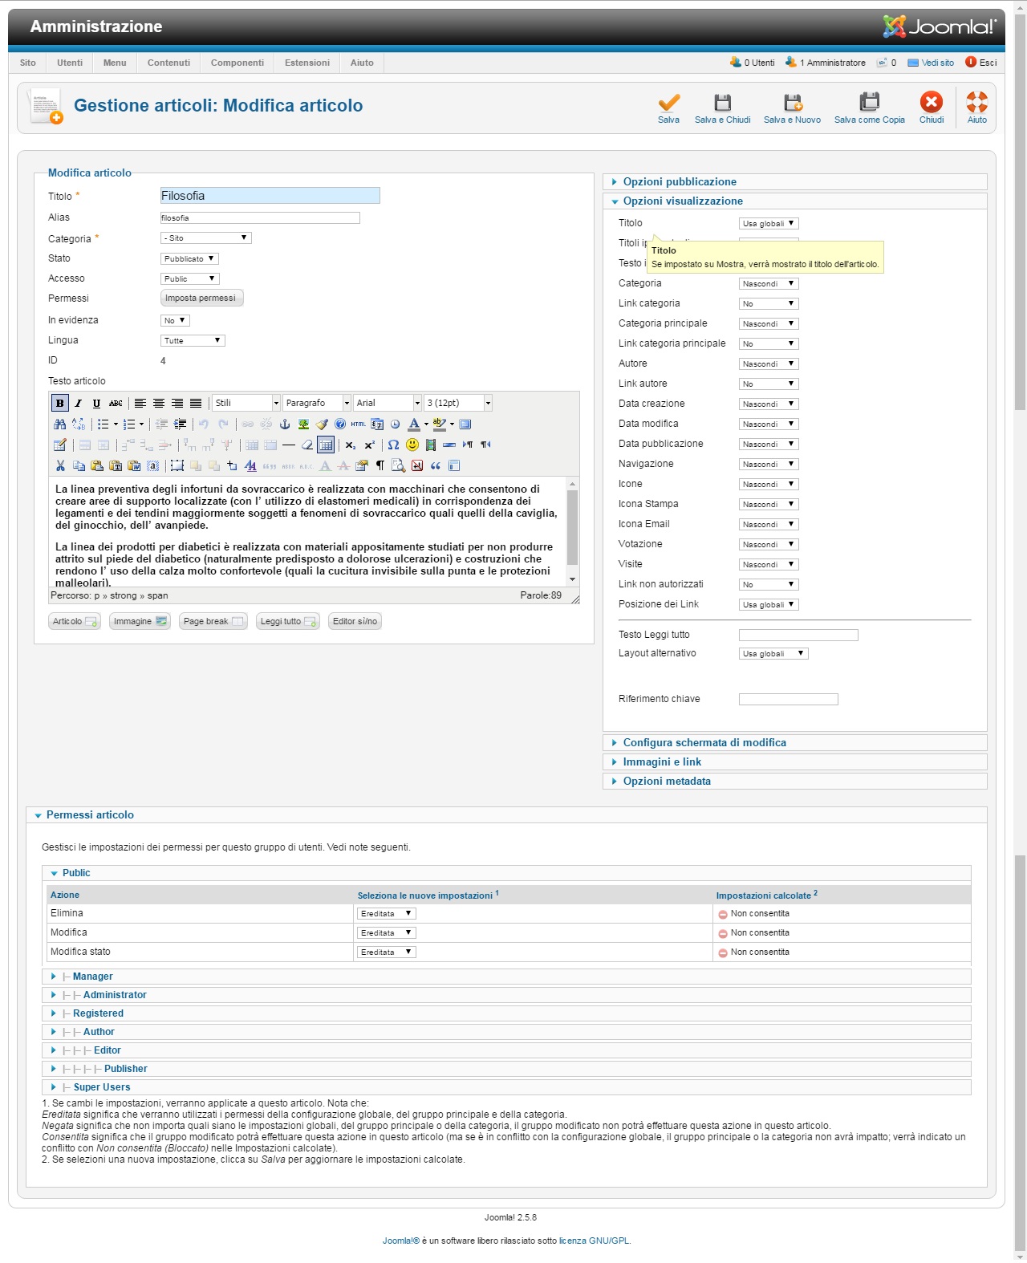
Task: Open the Stato Pubblicato dropdown
Action: pos(189,258)
